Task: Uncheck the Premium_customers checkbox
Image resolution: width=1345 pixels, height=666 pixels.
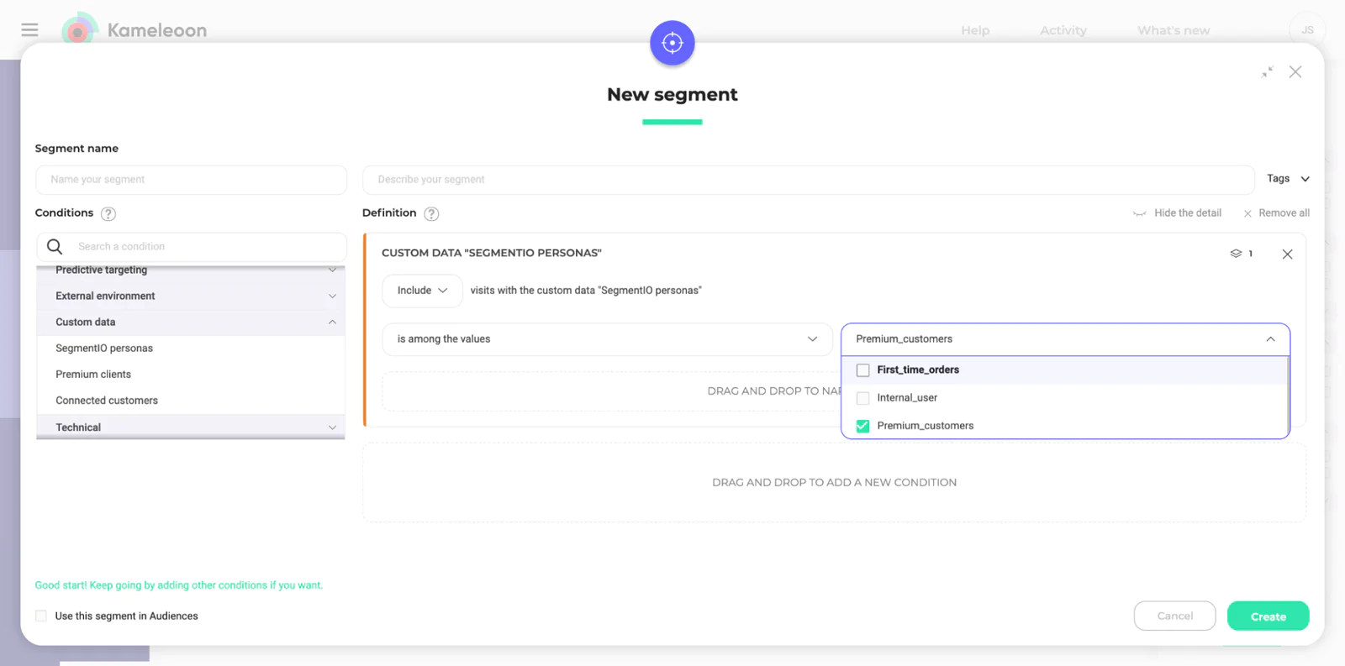Action: [x=862, y=427]
